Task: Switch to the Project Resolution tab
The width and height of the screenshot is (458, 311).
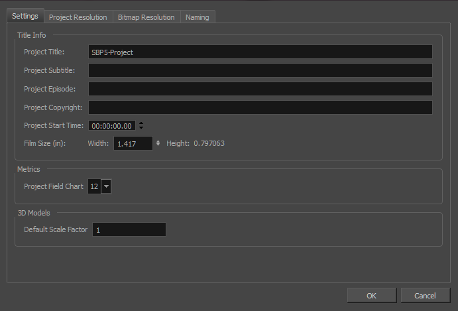Action: pos(78,17)
